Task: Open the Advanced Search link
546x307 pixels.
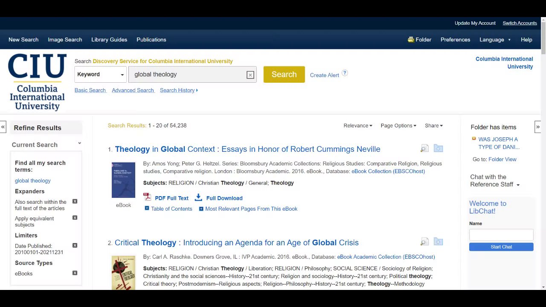Action: (x=133, y=90)
